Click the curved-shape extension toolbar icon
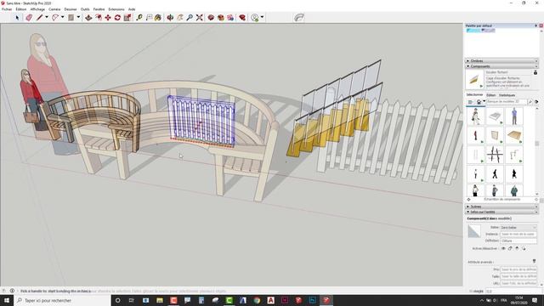The height and width of the screenshot is (306, 544). [x=299, y=18]
